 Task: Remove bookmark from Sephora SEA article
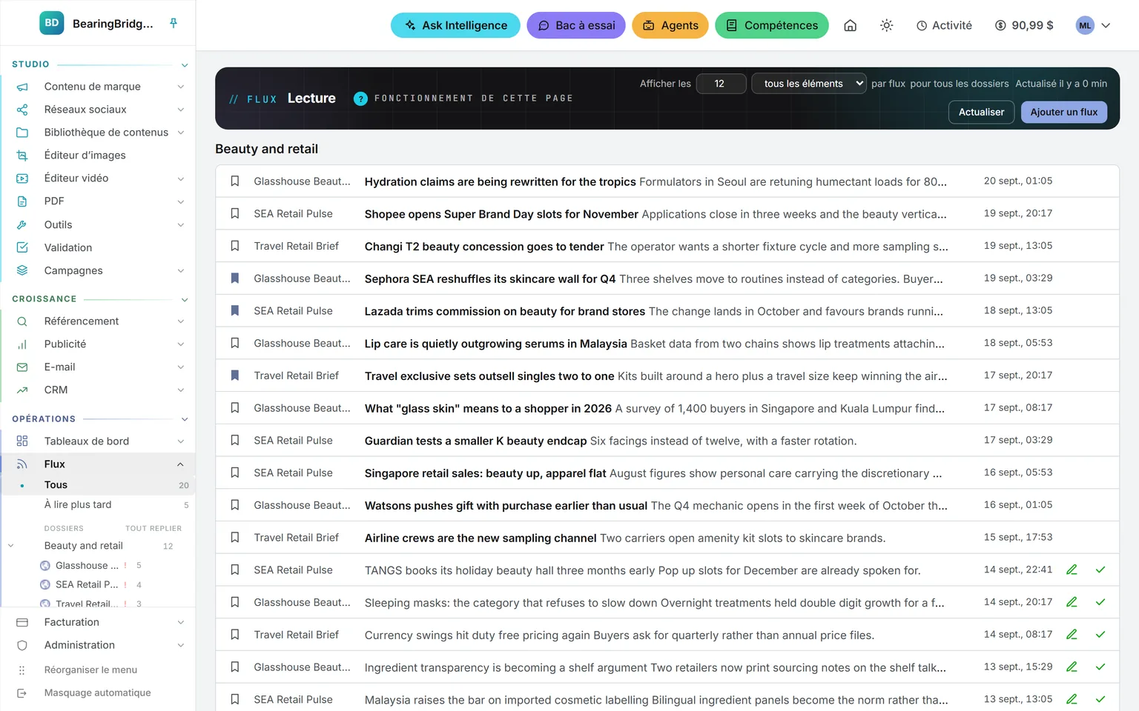click(x=235, y=278)
